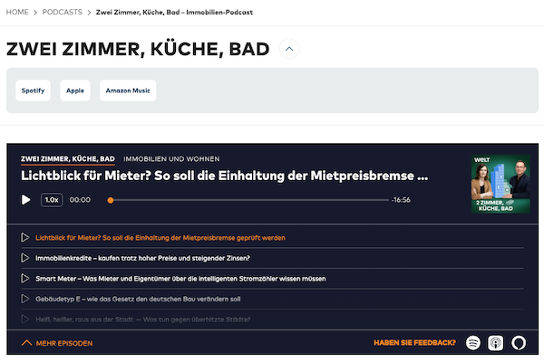Open Apple Podcasts icon in player footer
This screenshot has height=362, width=544.
pyautogui.click(x=496, y=343)
